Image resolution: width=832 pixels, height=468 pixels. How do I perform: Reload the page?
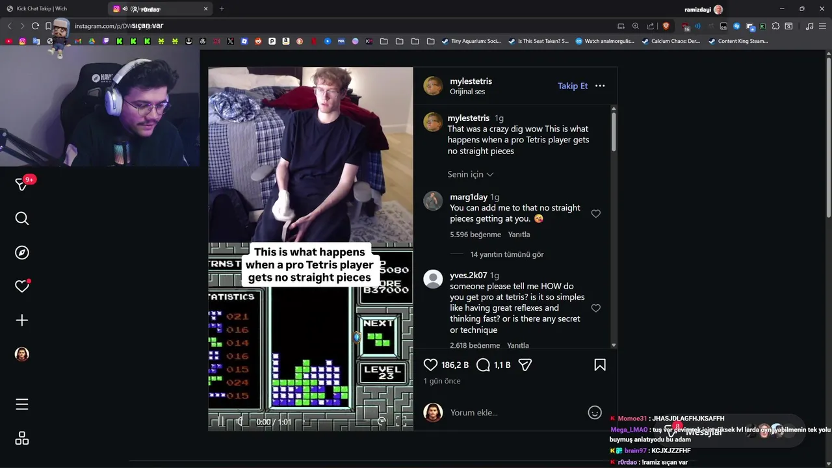pyautogui.click(x=35, y=26)
